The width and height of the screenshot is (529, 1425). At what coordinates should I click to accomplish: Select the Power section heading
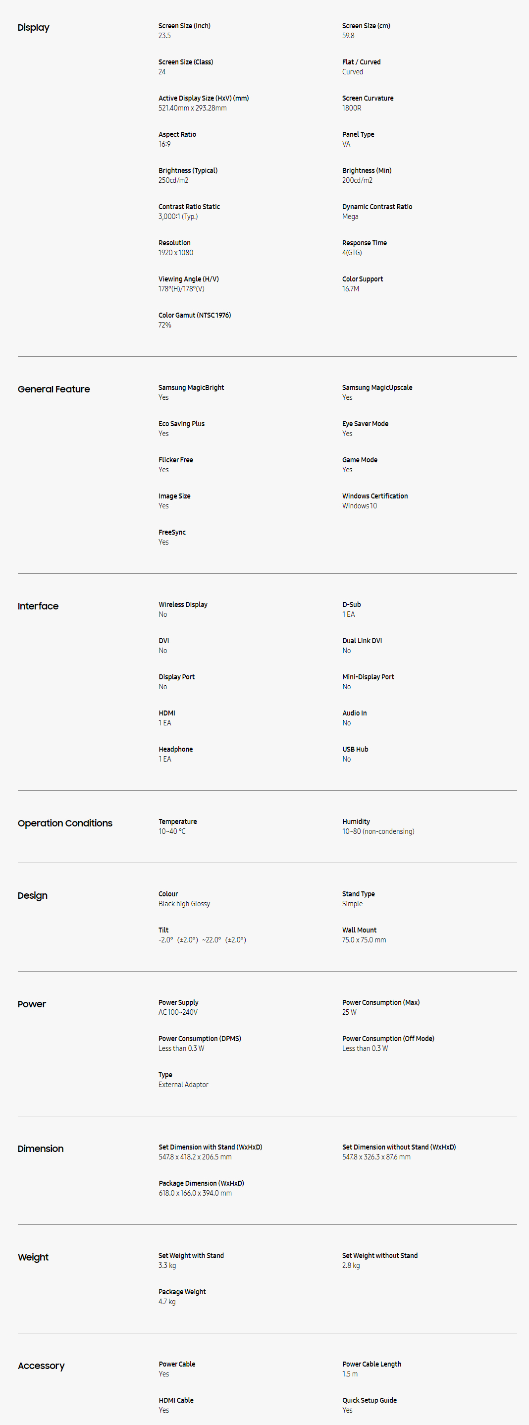point(32,1004)
